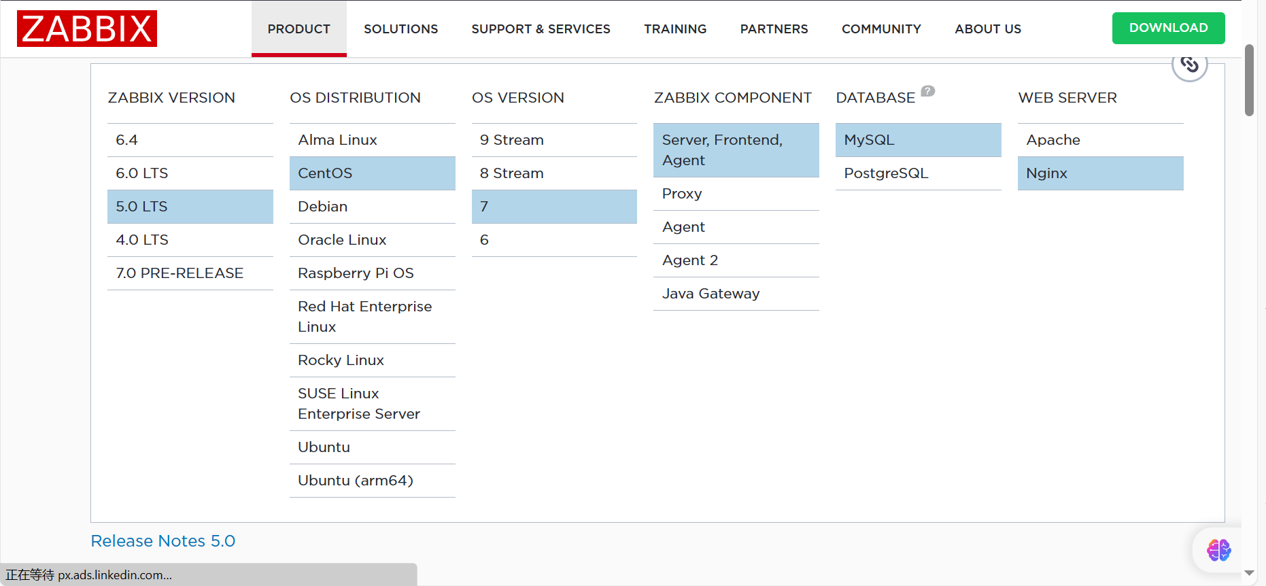Open the PRODUCT menu
This screenshot has width=1266, height=586.
[299, 29]
